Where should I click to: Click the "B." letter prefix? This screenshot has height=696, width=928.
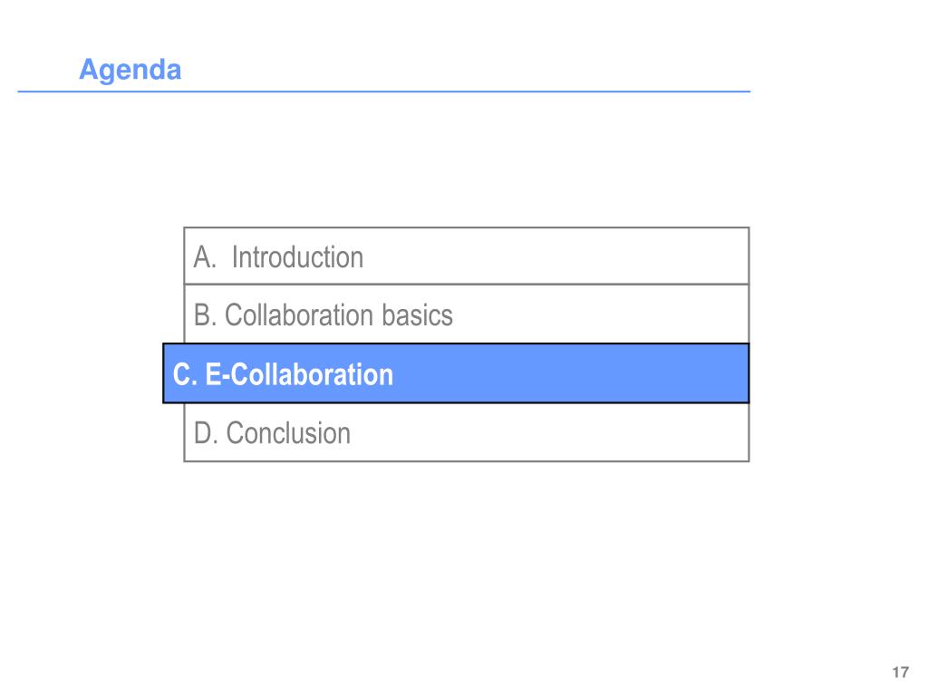(206, 314)
